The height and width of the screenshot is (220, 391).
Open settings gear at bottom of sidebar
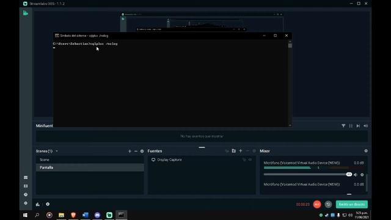pos(26,203)
